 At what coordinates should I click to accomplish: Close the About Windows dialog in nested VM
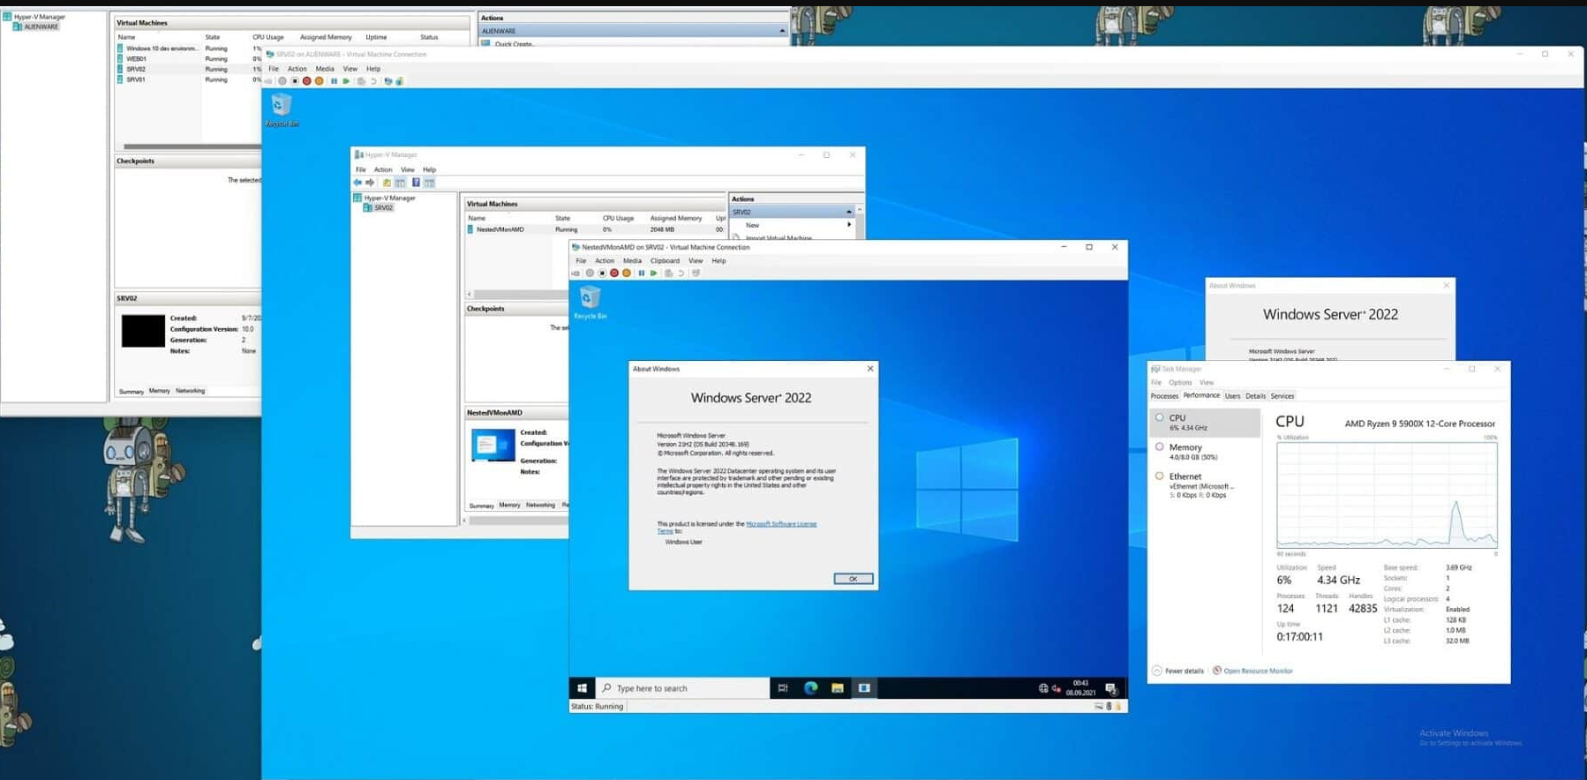pos(870,369)
